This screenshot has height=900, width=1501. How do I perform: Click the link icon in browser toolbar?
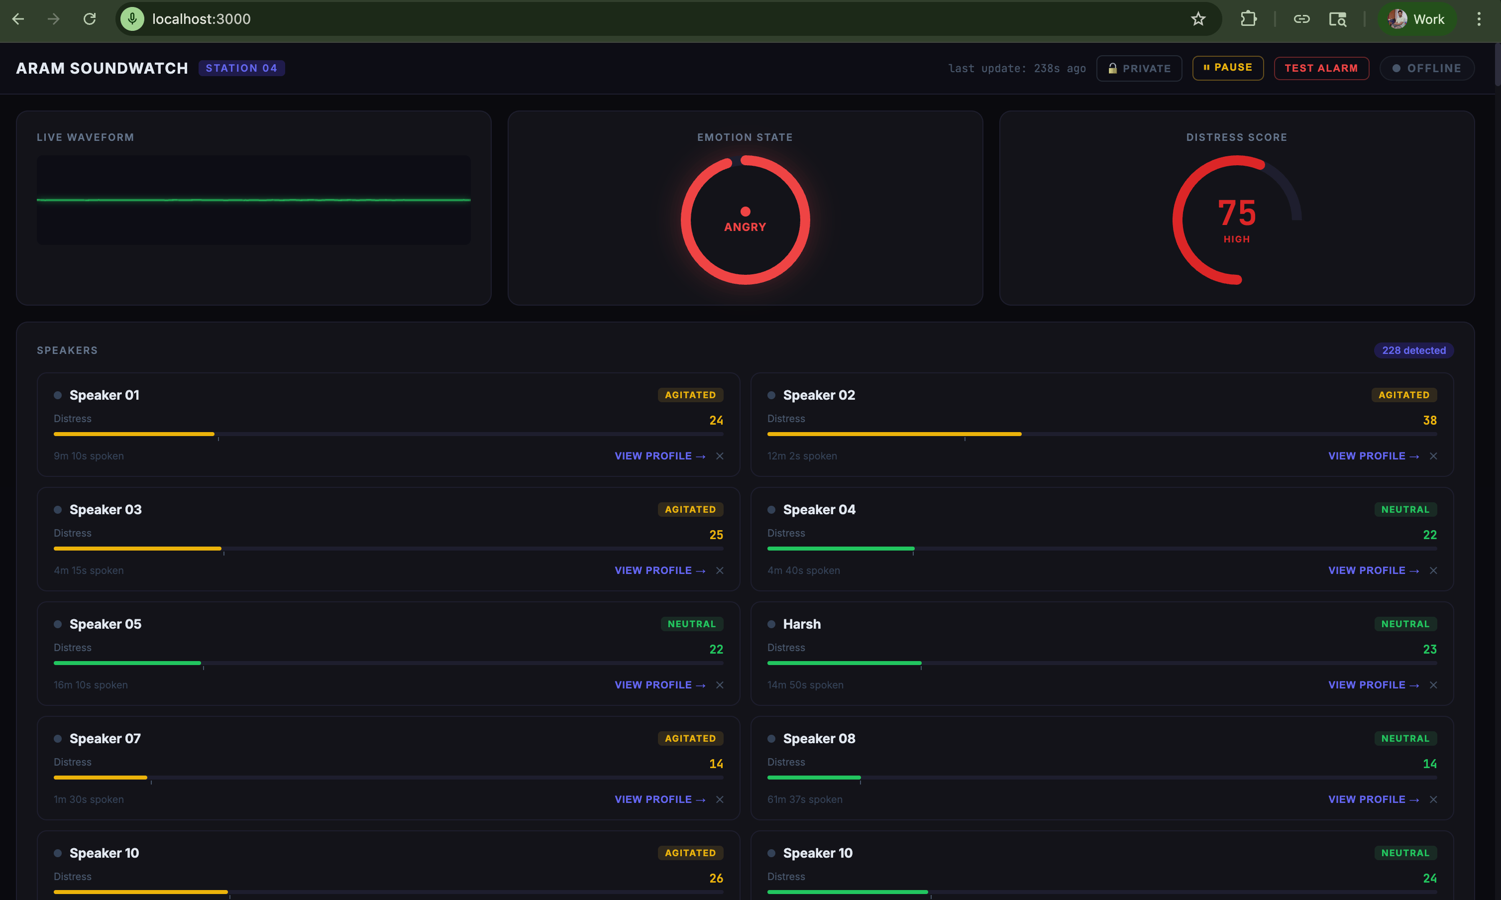click(x=1301, y=19)
